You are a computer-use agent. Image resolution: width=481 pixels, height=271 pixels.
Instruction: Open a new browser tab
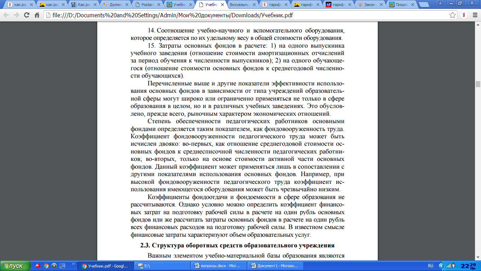click(424, 5)
